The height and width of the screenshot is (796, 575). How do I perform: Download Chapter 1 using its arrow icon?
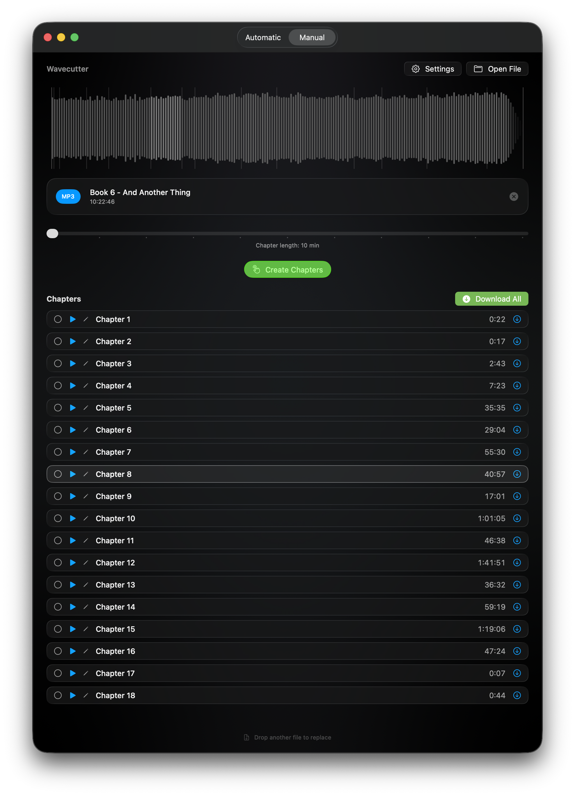[517, 319]
